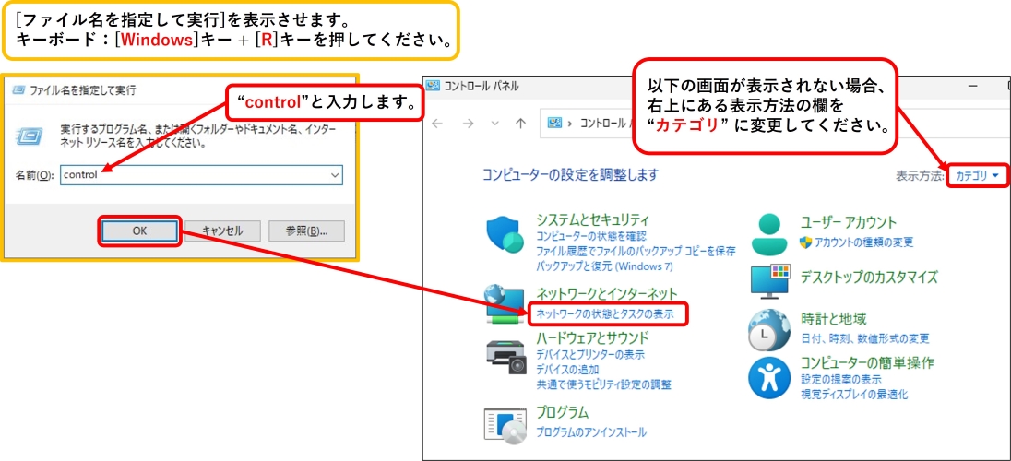Click the up arrow navigation button
The width and height of the screenshot is (1011, 461).
click(520, 123)
